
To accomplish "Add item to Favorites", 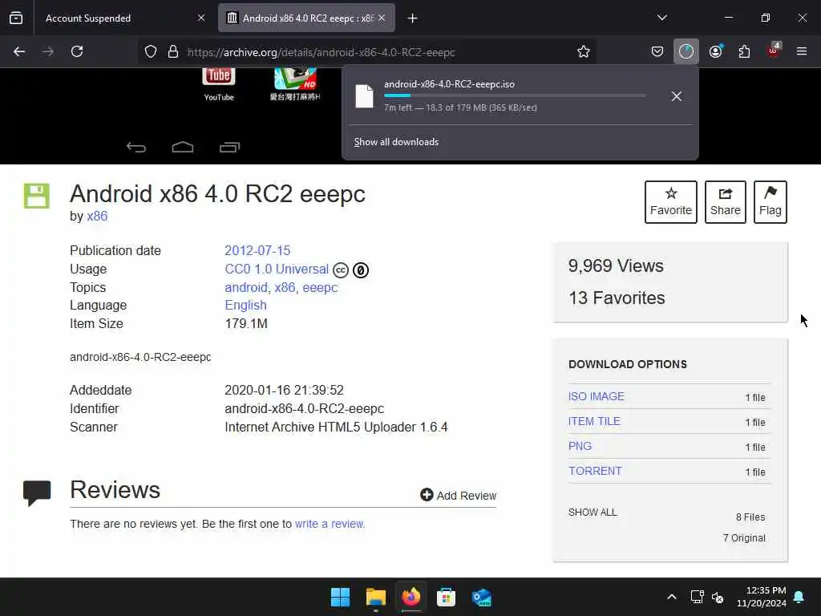I will (x=671, y=202).
